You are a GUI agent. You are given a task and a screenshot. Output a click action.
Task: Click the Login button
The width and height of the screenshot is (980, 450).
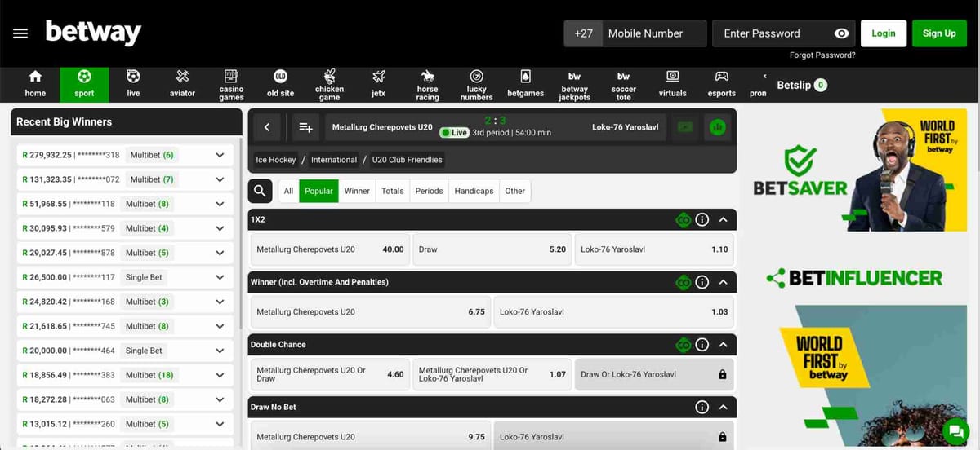884,33
